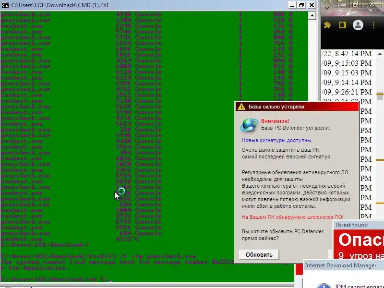Open the CMD window system menu icon
Viewport: 384px width, 288px height.
pyautogui.click(x=5, y=5)
